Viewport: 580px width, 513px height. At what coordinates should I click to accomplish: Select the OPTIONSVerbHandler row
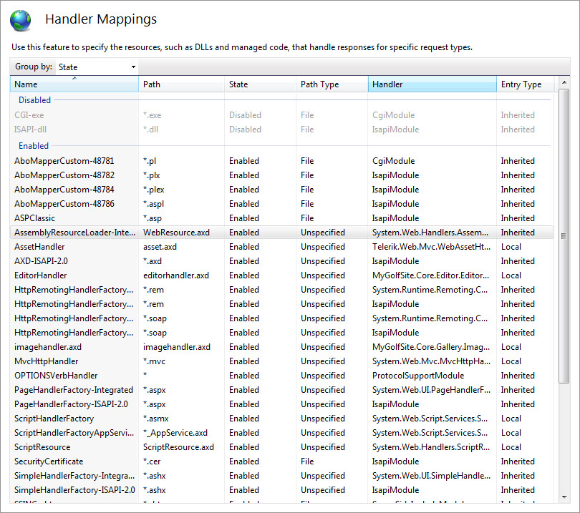pos(282,376)
